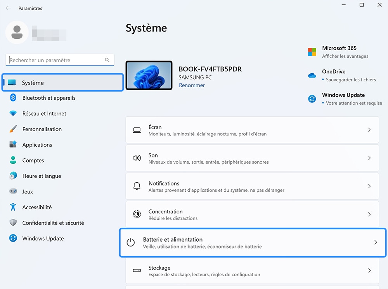The image size is (388, 289).
Task: Click the gamepad Jeux icon
Action: [x=13, y=191]
